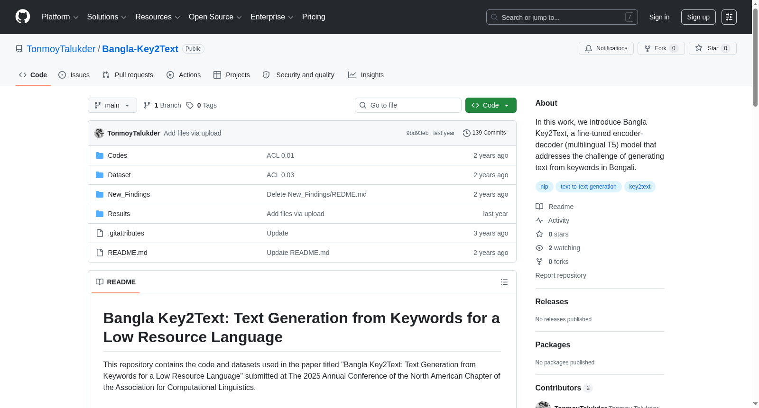The width and height of the screenshot is (759, 408).
Task: Switch to the Projects tab
Action: 231,75
